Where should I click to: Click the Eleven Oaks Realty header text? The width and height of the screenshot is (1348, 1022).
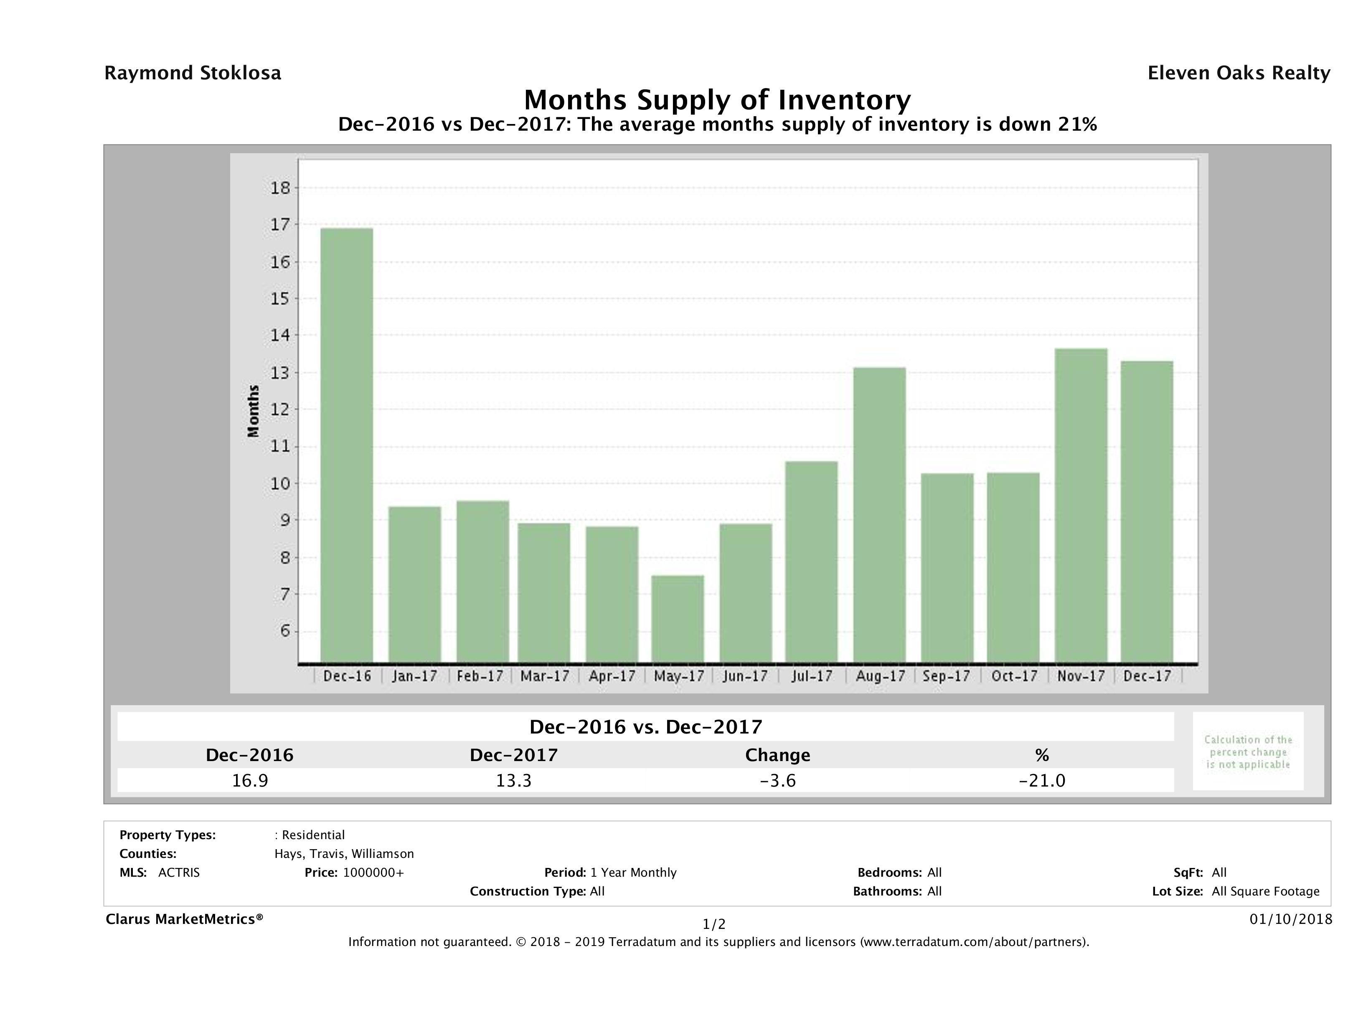(1238, 73)
